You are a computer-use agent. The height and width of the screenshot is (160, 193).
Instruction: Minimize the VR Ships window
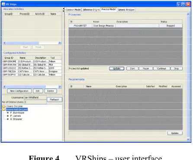(x=179, y=4)
